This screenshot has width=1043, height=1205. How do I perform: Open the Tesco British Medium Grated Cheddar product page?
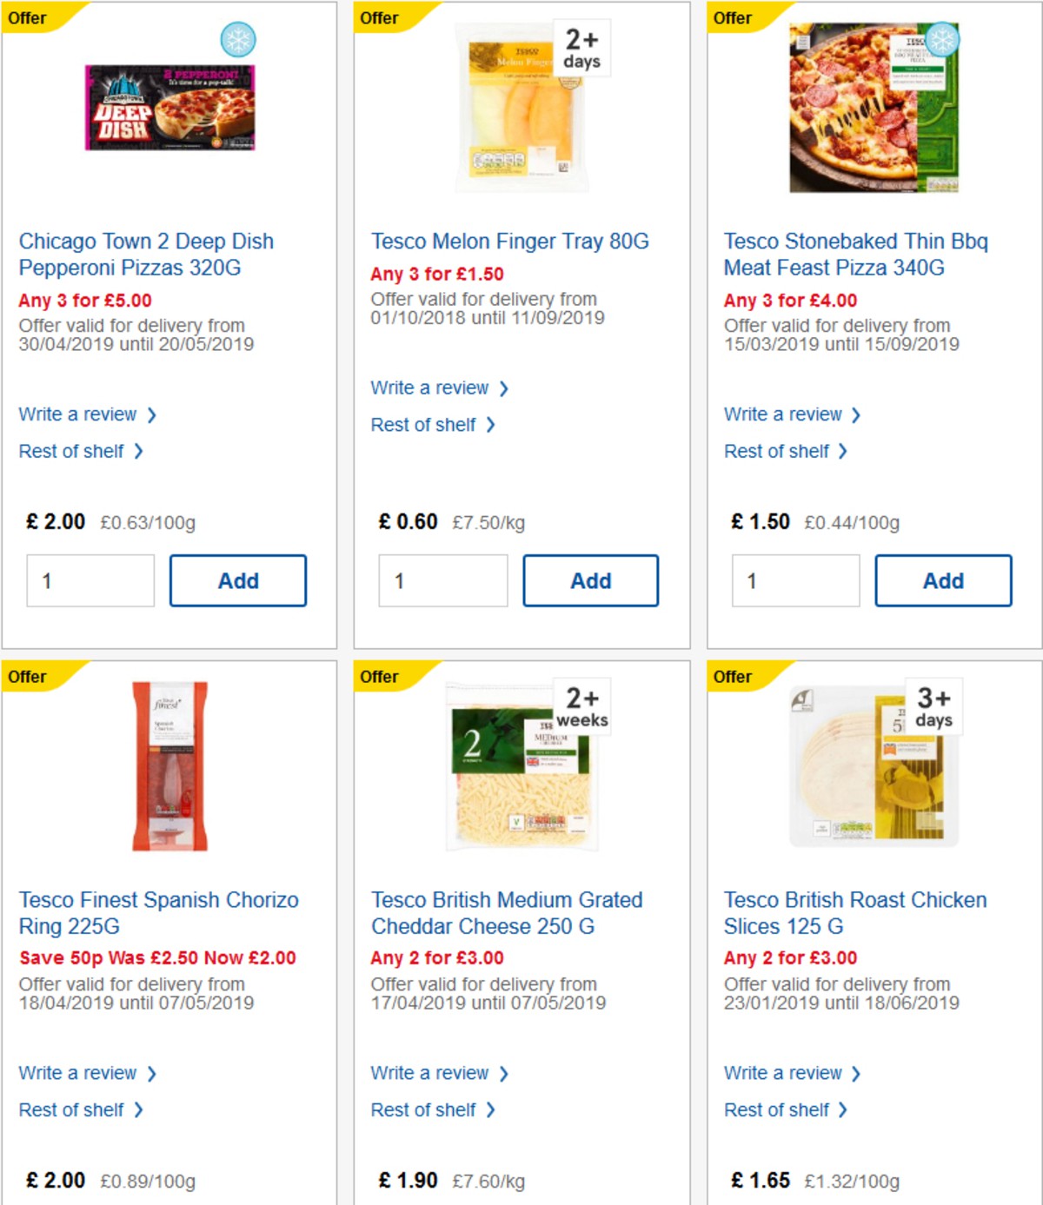[507, 913]
